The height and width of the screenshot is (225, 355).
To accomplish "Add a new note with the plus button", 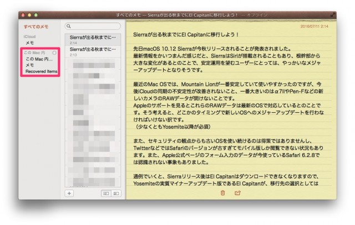I will point(69,193).
